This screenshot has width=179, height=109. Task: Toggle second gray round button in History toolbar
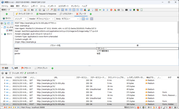[6, 73]
